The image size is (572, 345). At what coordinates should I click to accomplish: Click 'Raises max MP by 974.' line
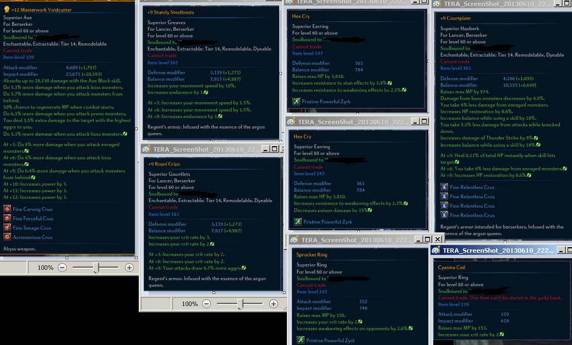click(465, 92)
